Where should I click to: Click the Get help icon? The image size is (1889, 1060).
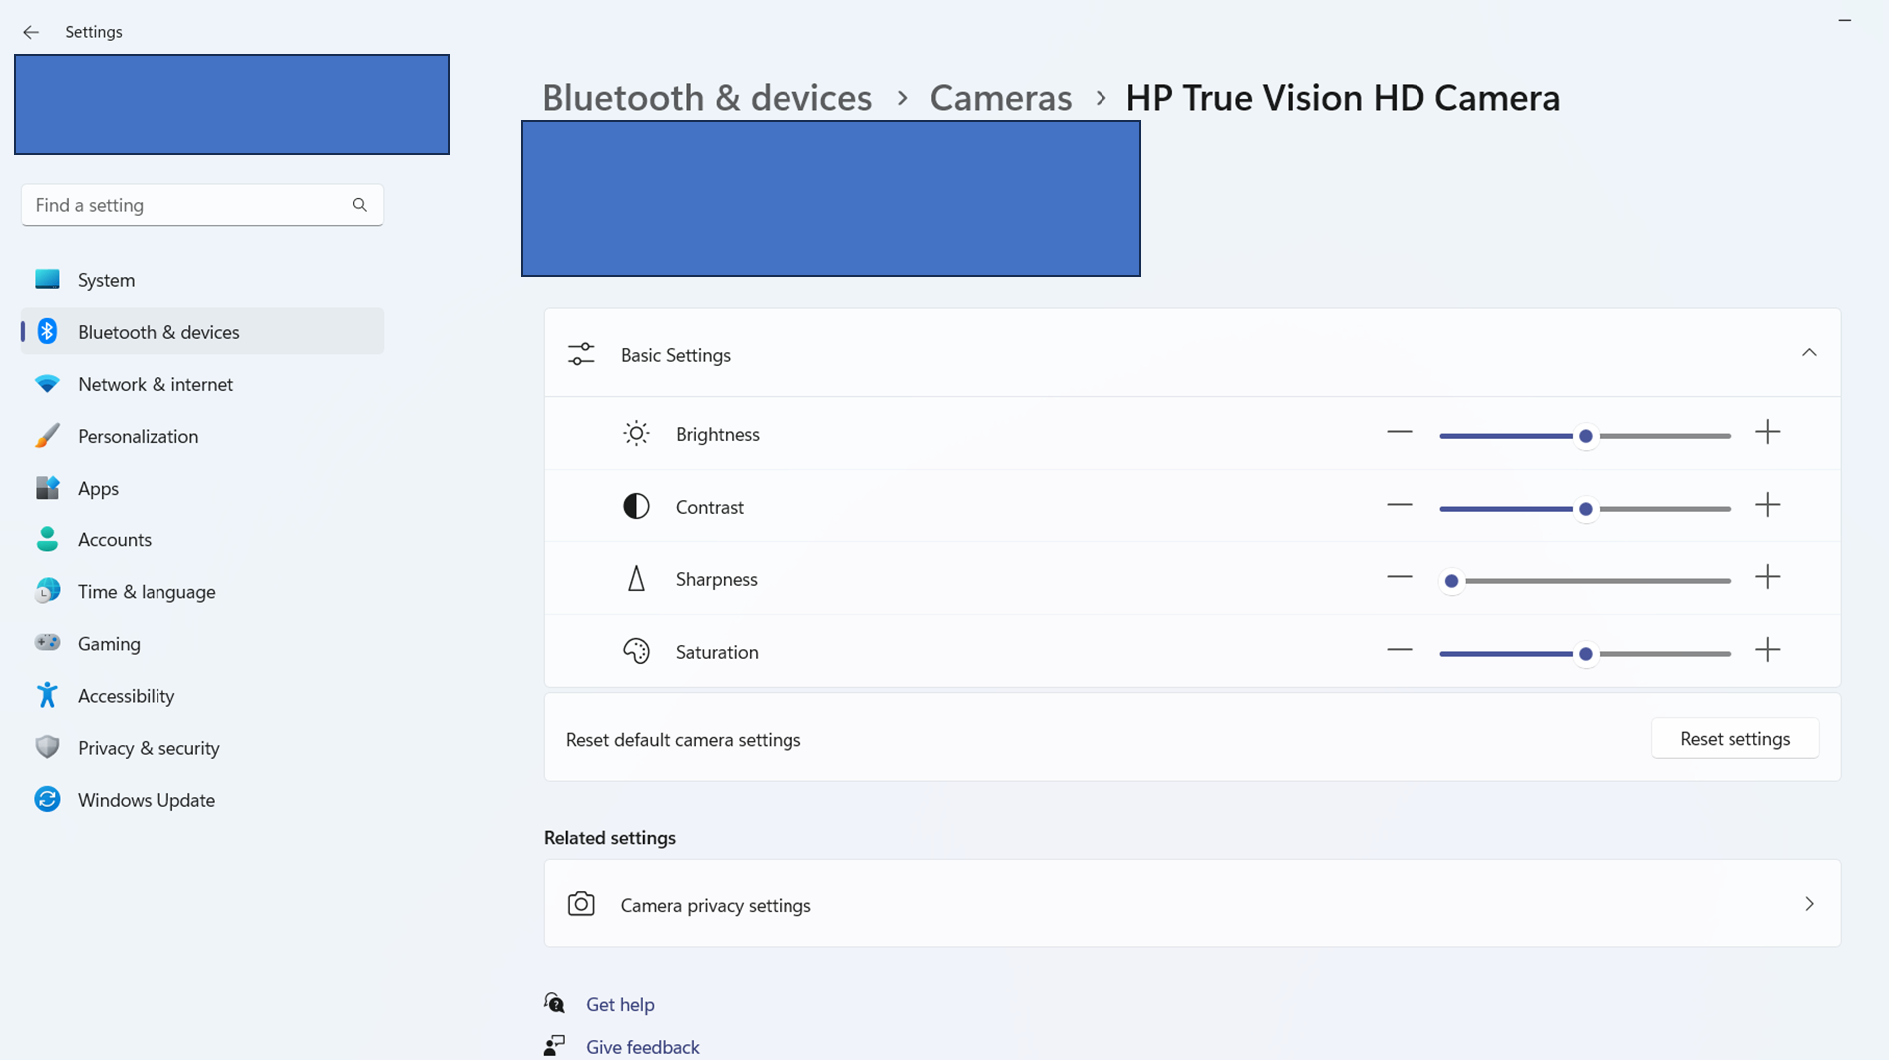pos(555,1003)
